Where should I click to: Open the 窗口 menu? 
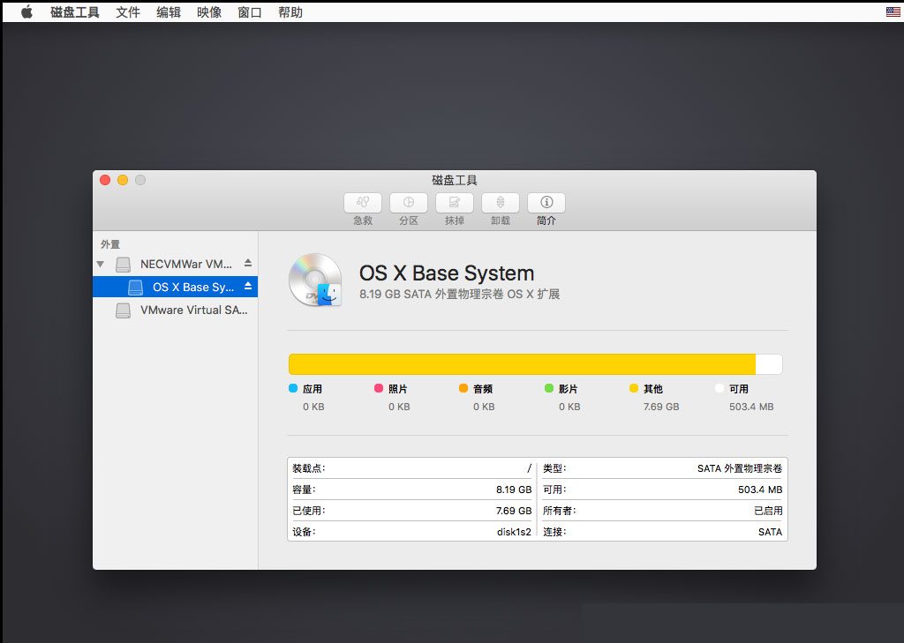250,12
